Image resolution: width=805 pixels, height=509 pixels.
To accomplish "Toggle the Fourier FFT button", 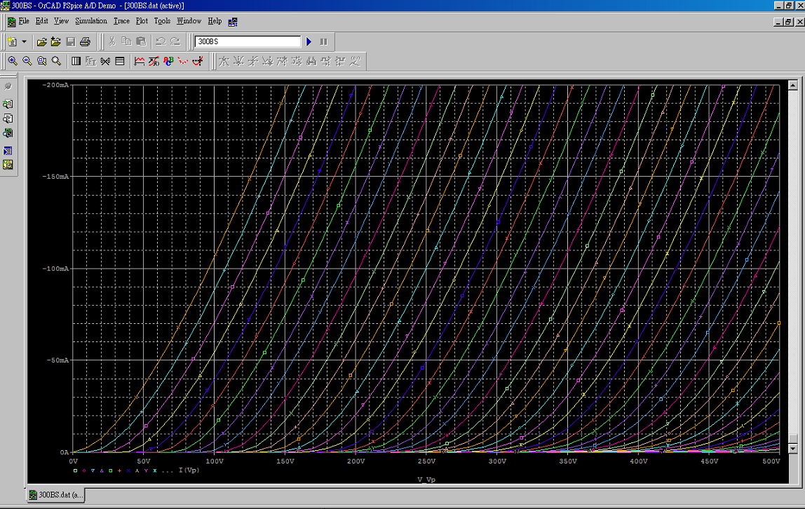I will pyautogui.click(x=90, y=61).
